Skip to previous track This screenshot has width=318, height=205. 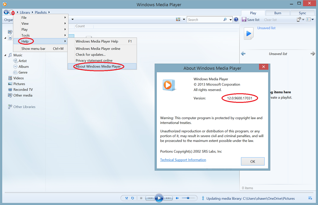150,198
